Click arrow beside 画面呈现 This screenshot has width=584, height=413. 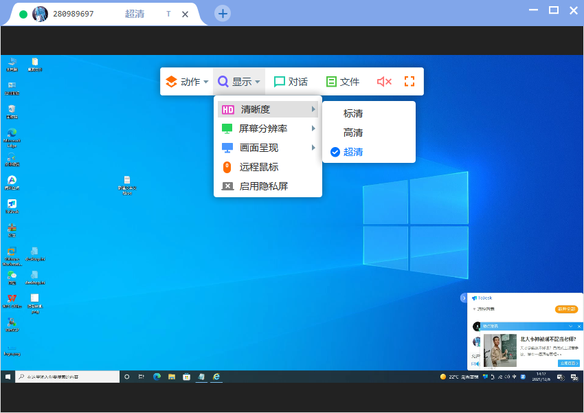click(x=313, y=148)
